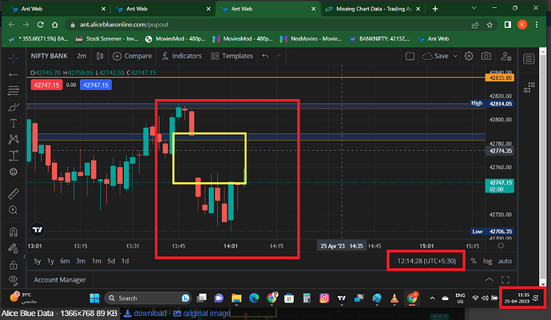Open the Stock Screener bookmark
The height and width of the screenshot is (320, 551).
coord(107,39)
